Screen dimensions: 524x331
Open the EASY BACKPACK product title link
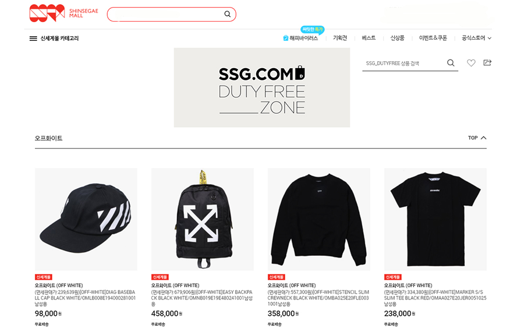point(201,298)
